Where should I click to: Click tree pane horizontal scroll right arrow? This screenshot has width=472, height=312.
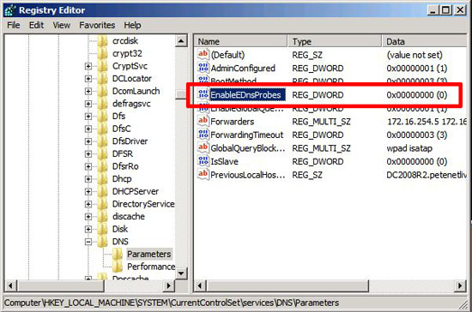pos(168,285)
